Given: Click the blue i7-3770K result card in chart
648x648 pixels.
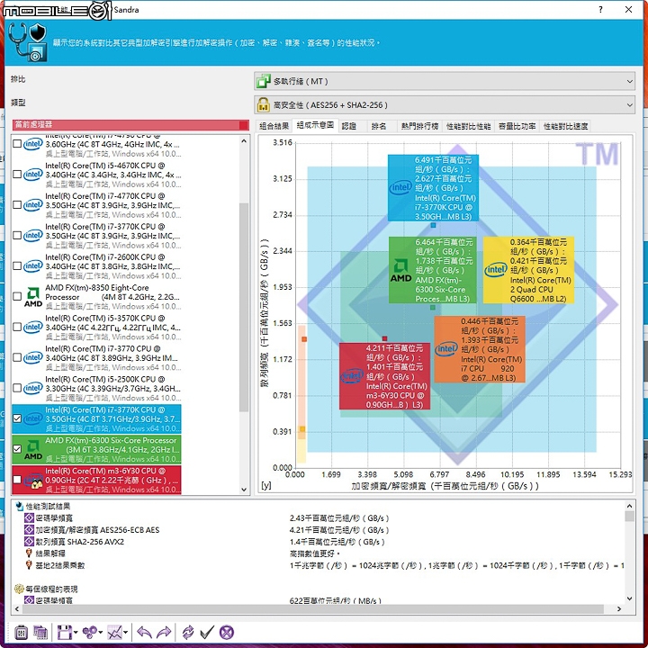Looking at the screenshot, I should (433, 188).
